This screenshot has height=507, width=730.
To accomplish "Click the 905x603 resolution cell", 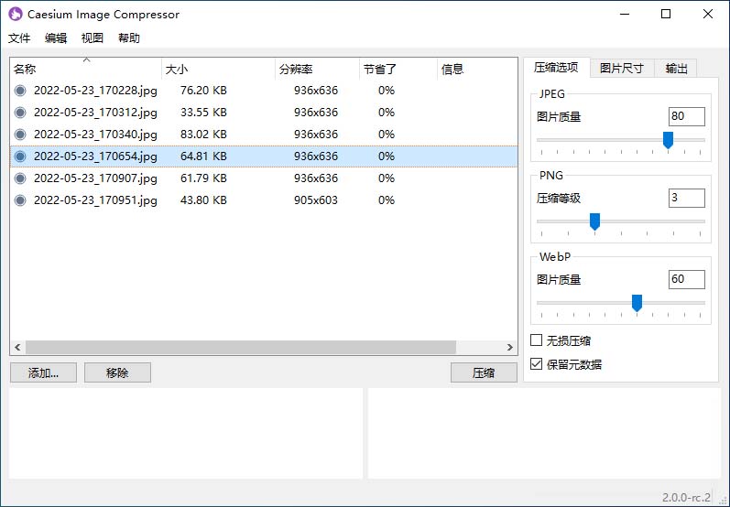I will pyautogui.click(x=316, y=200).
